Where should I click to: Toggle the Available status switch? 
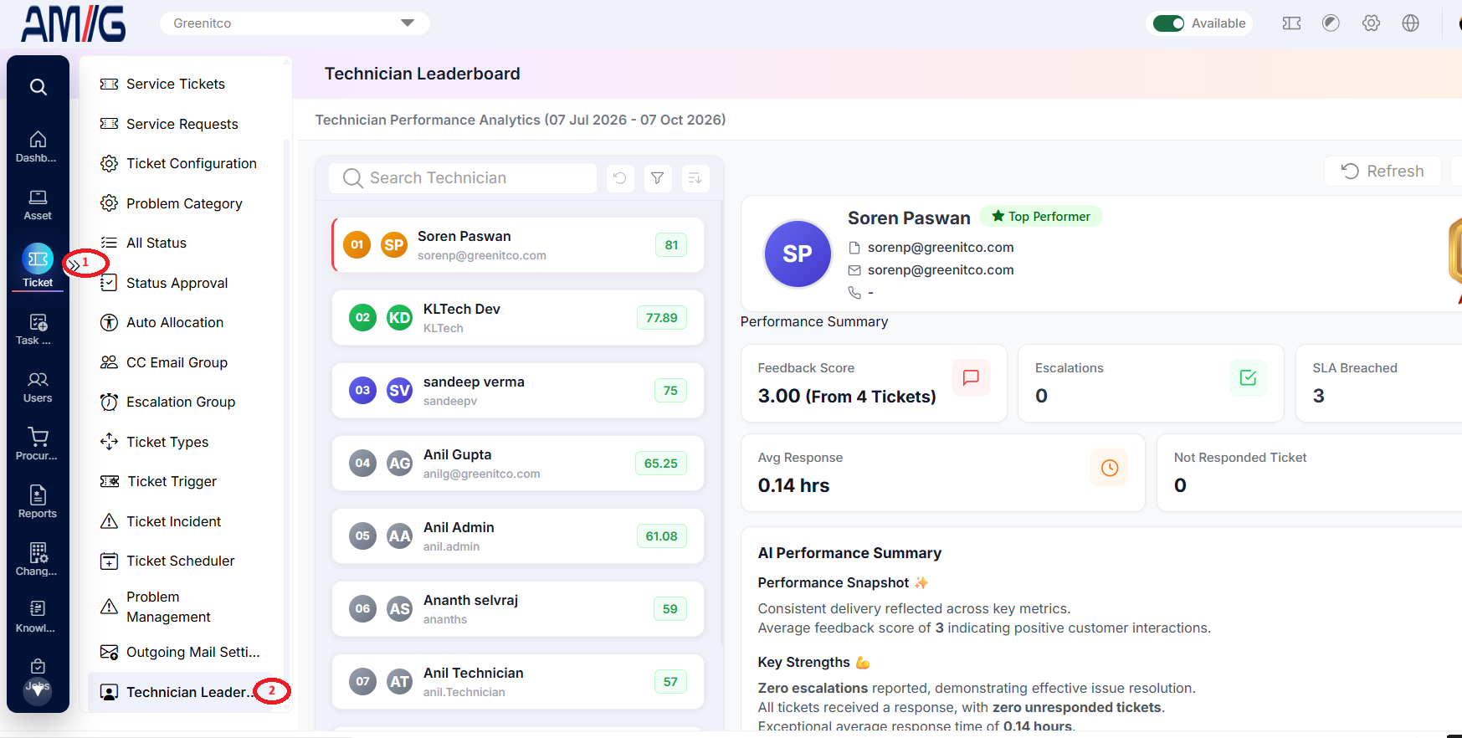1168,23
